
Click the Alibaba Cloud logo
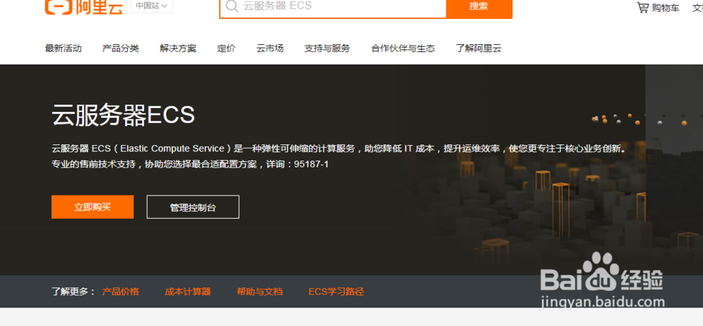[x=84, y=7]
